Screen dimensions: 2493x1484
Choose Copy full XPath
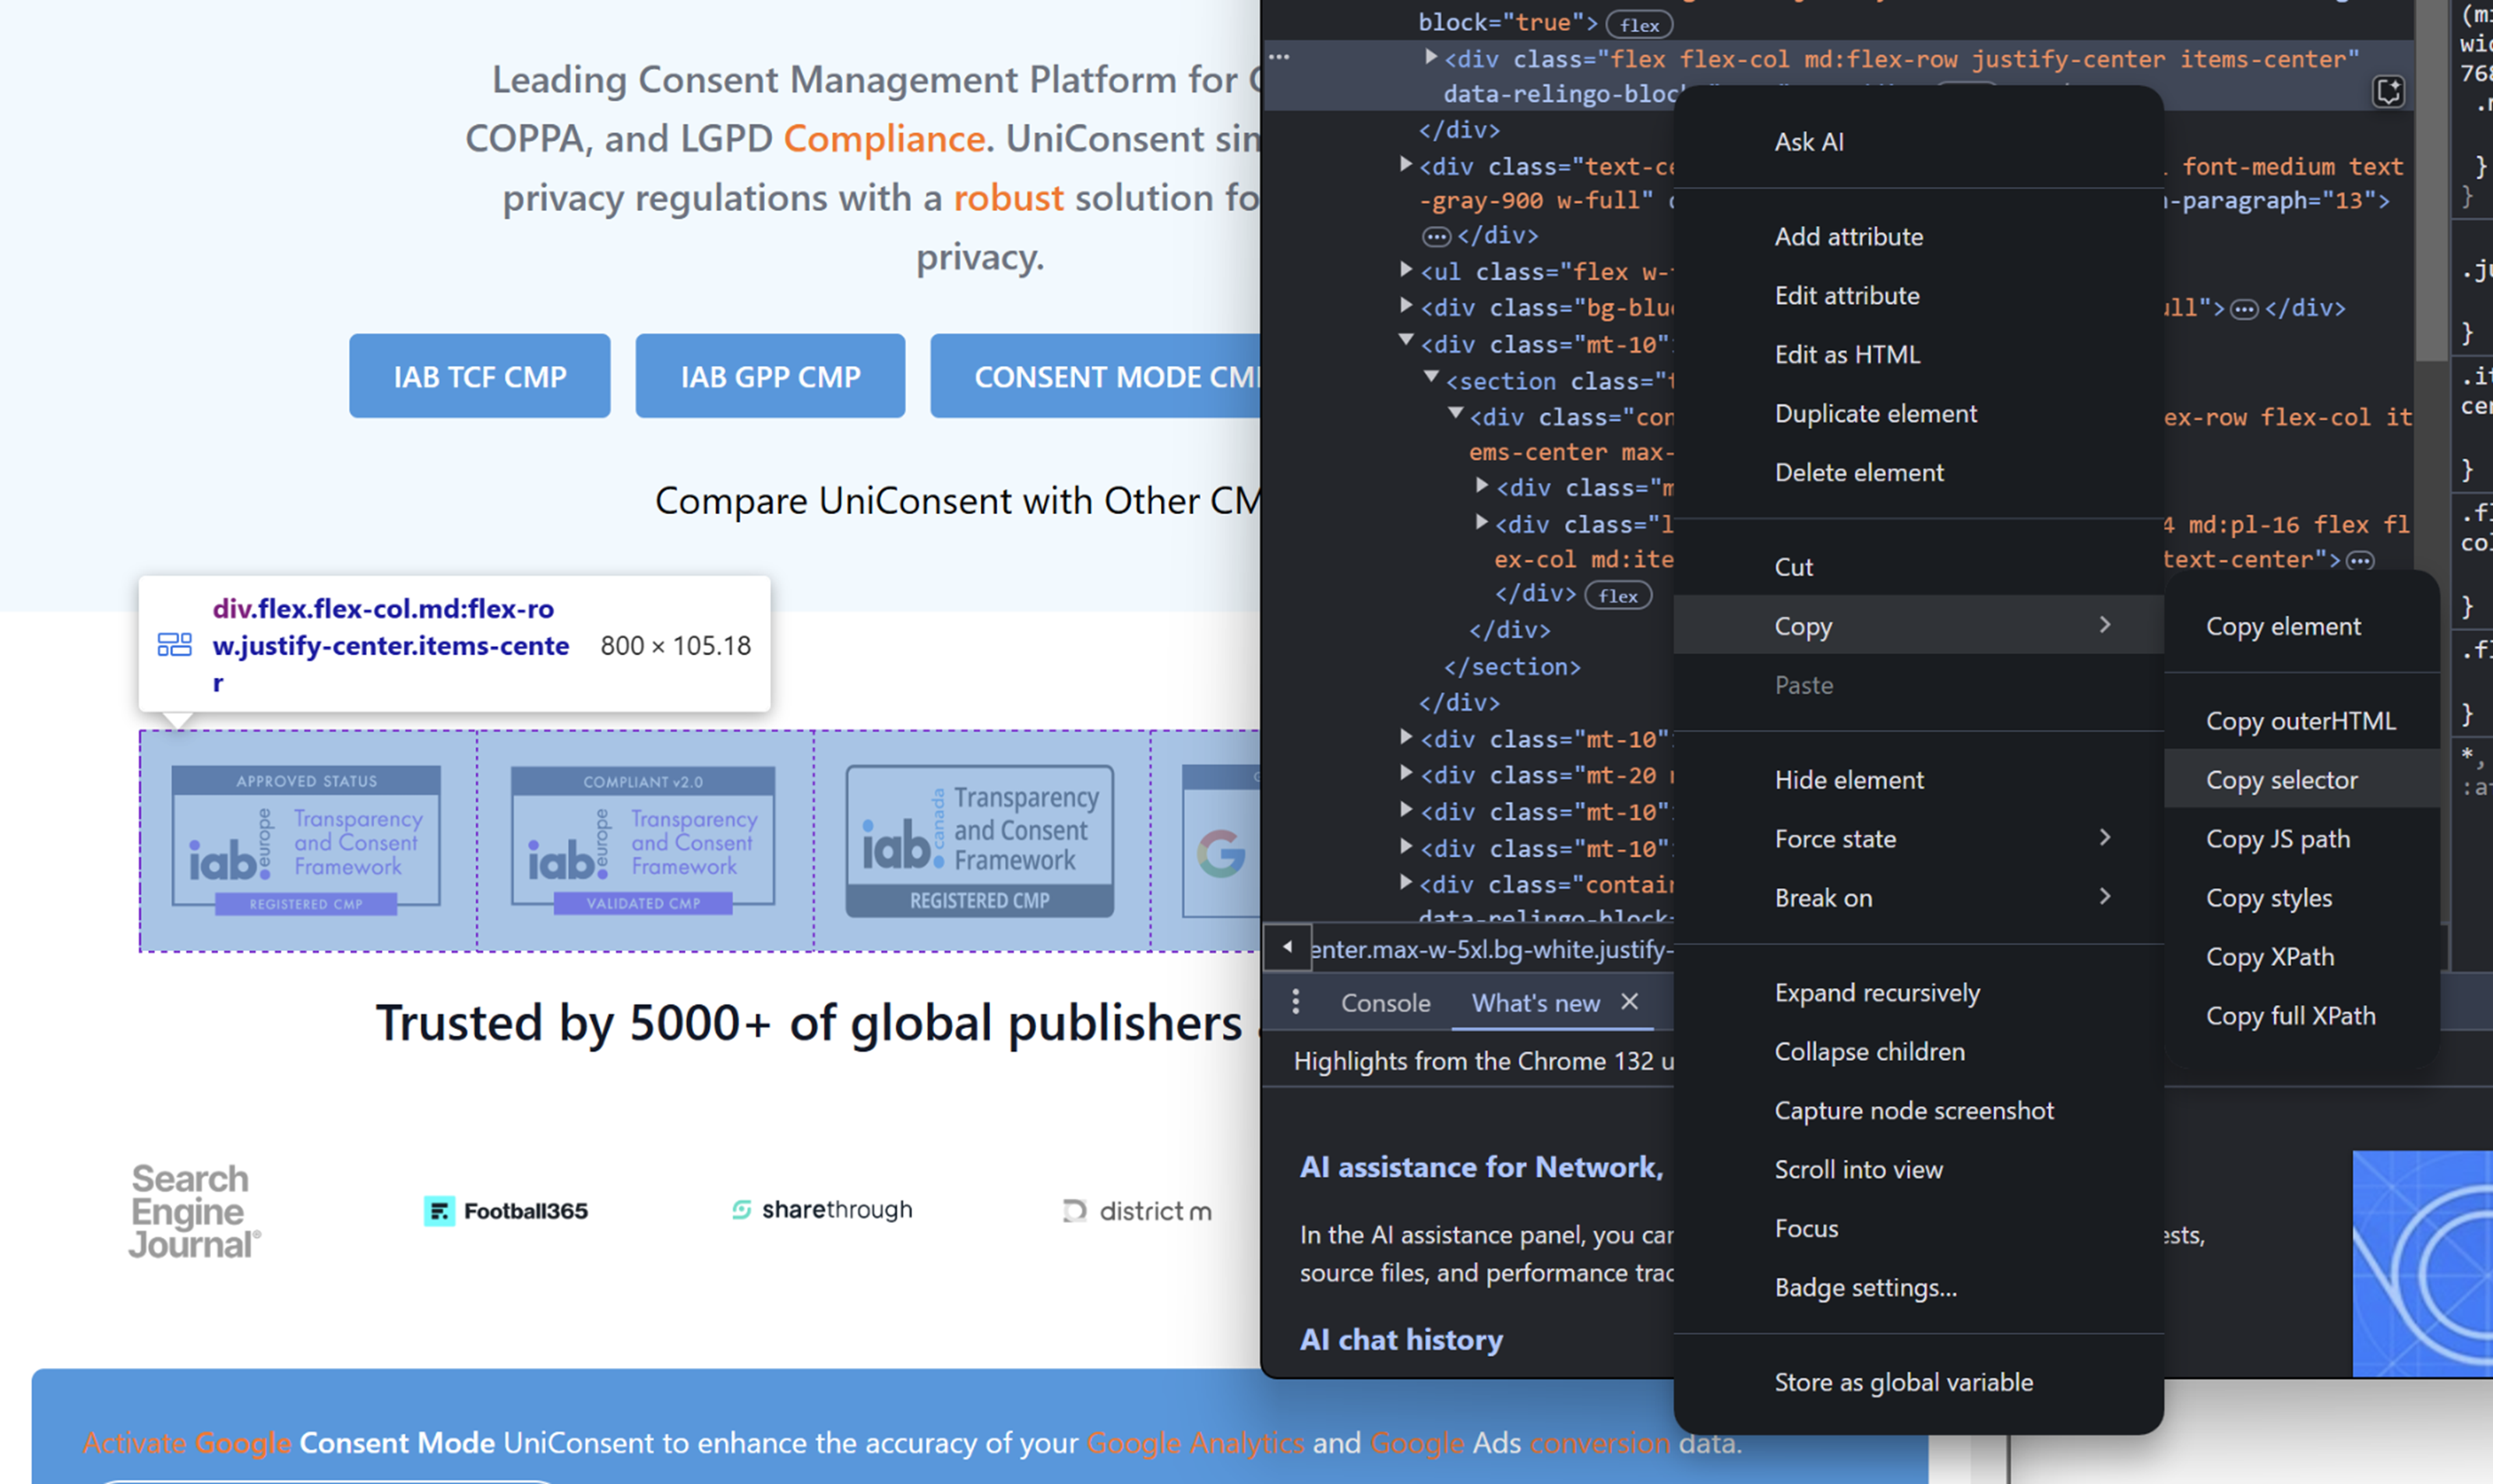[x=2302, y=1016]
